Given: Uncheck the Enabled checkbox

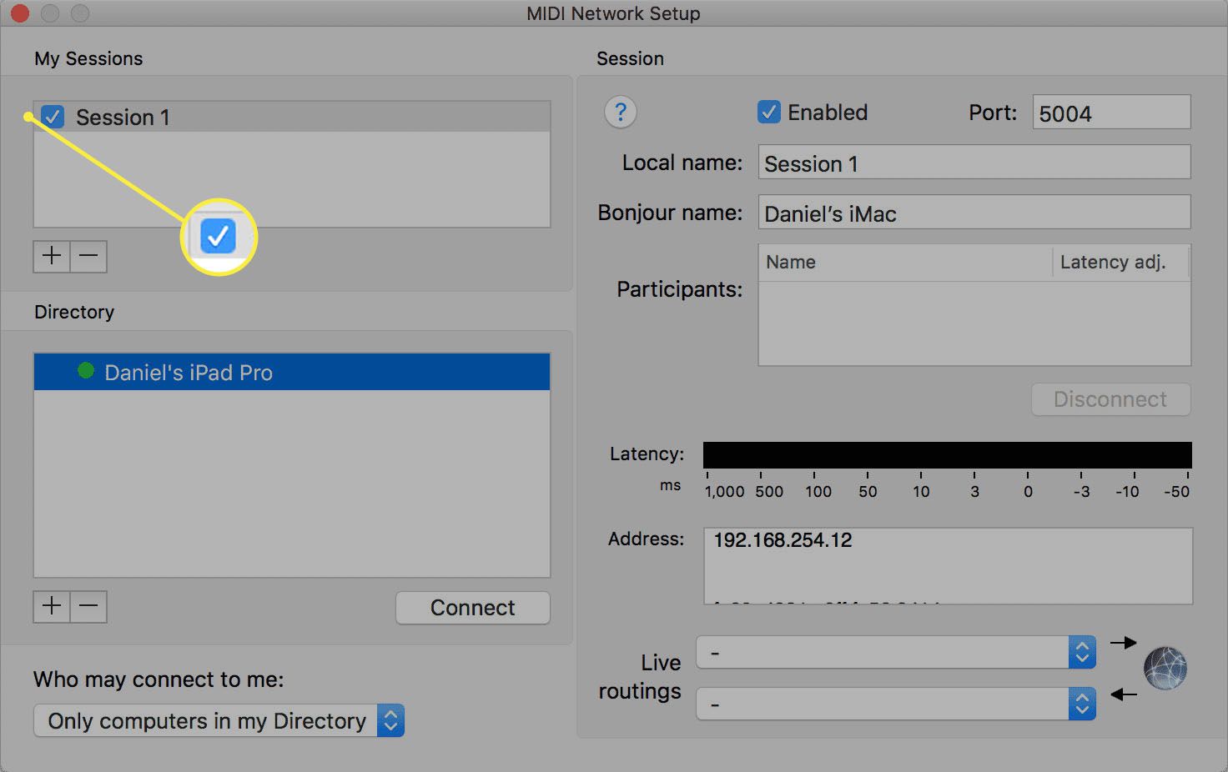Looking at the screenshot, I should [768, 112].
